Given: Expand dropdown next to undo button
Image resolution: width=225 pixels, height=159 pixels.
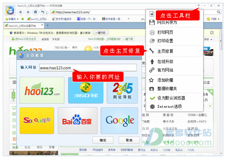Looking at the screenshot, I should [x=47, y=13].
